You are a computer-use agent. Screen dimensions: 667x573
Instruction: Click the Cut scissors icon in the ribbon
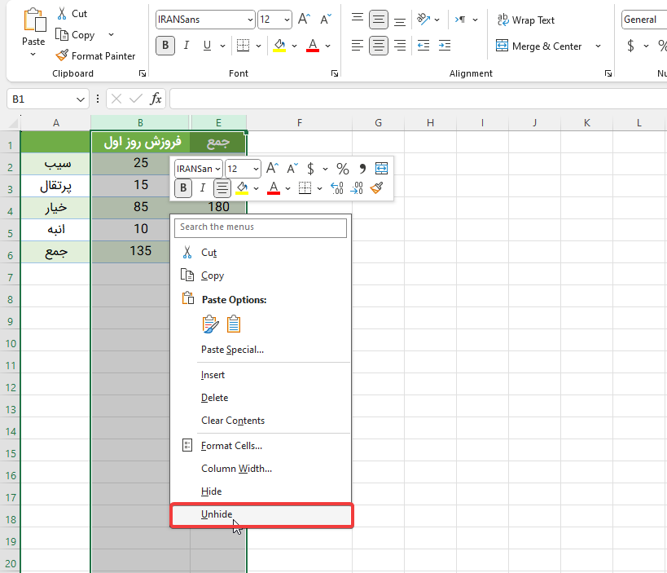click(62, 14)
